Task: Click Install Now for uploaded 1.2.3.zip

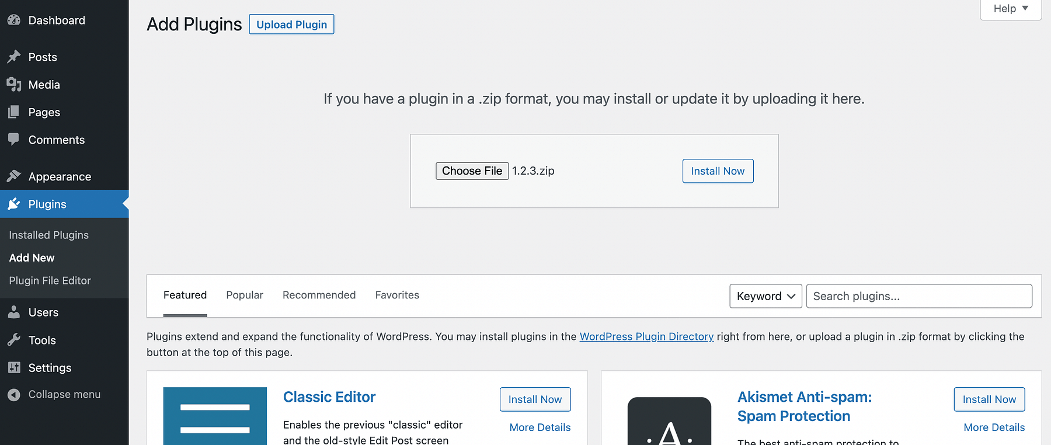Action: (718, 171)
